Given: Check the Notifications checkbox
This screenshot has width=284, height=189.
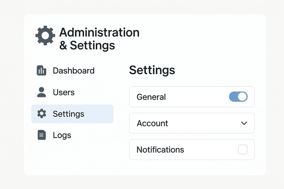Looking at the screenshot, I should click(x=243, y=149).
